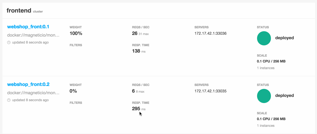The height and width of the screenshot is (134, 317).
Task: Click the frontend cluster heading
Action: pos(19,10)
